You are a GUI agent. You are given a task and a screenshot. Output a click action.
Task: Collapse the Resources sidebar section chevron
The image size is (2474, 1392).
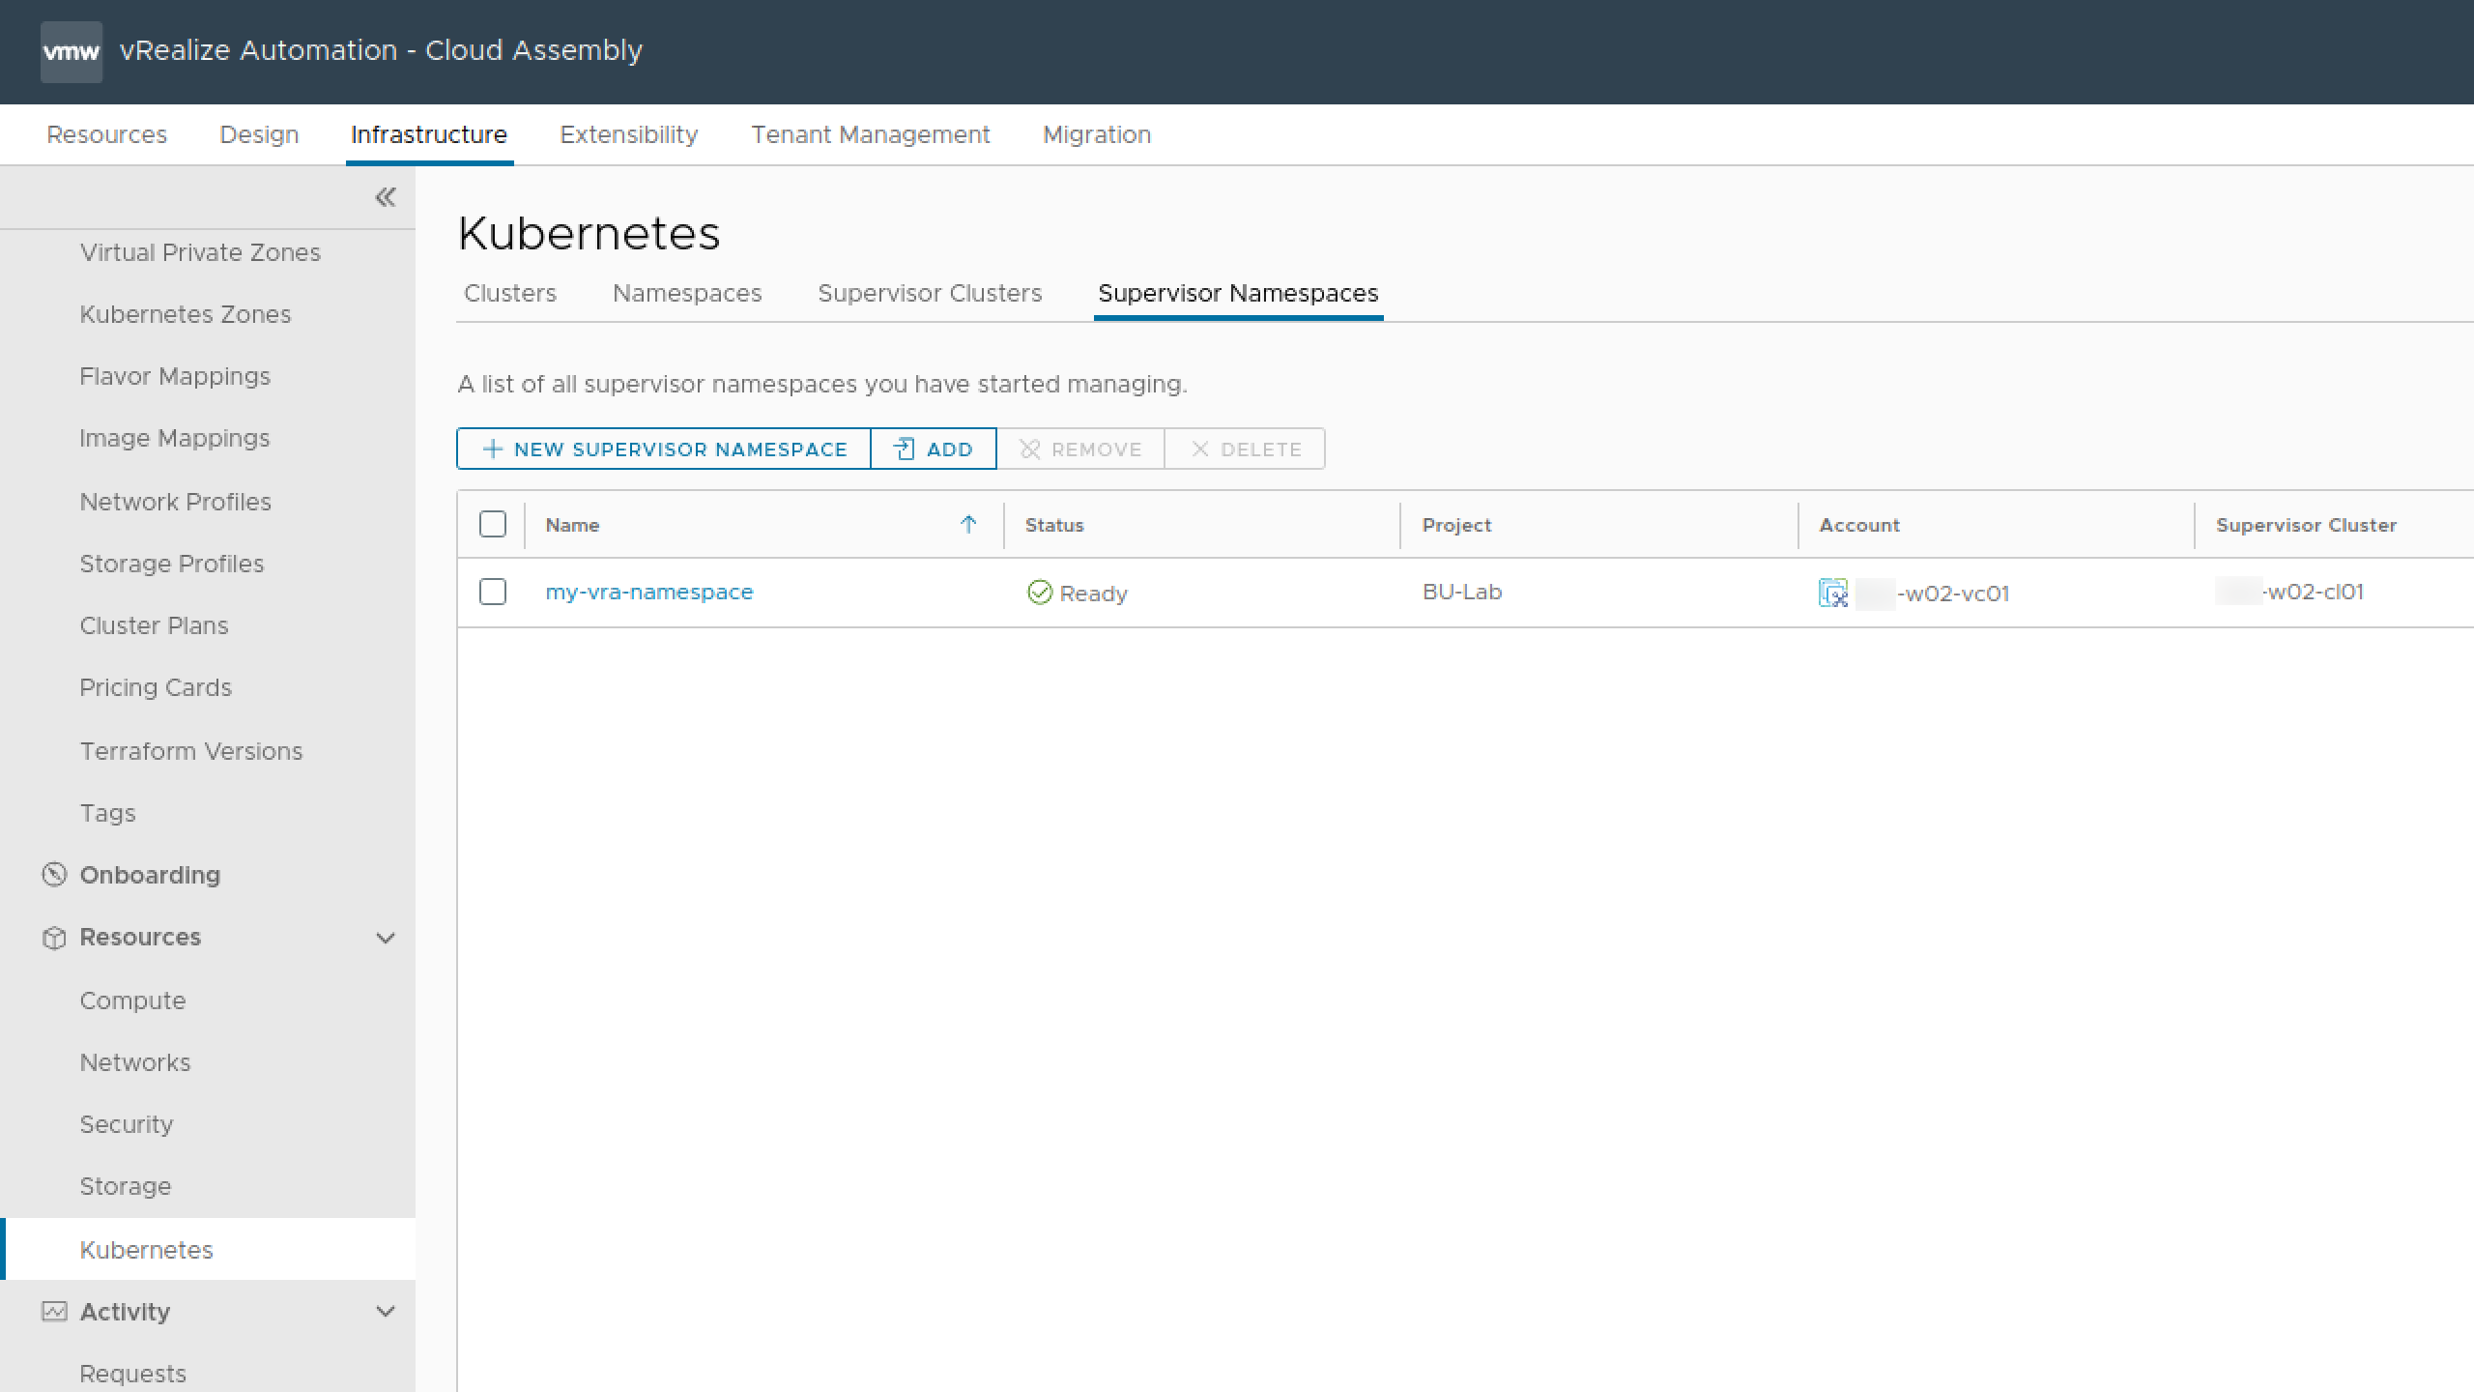point(386,938)
